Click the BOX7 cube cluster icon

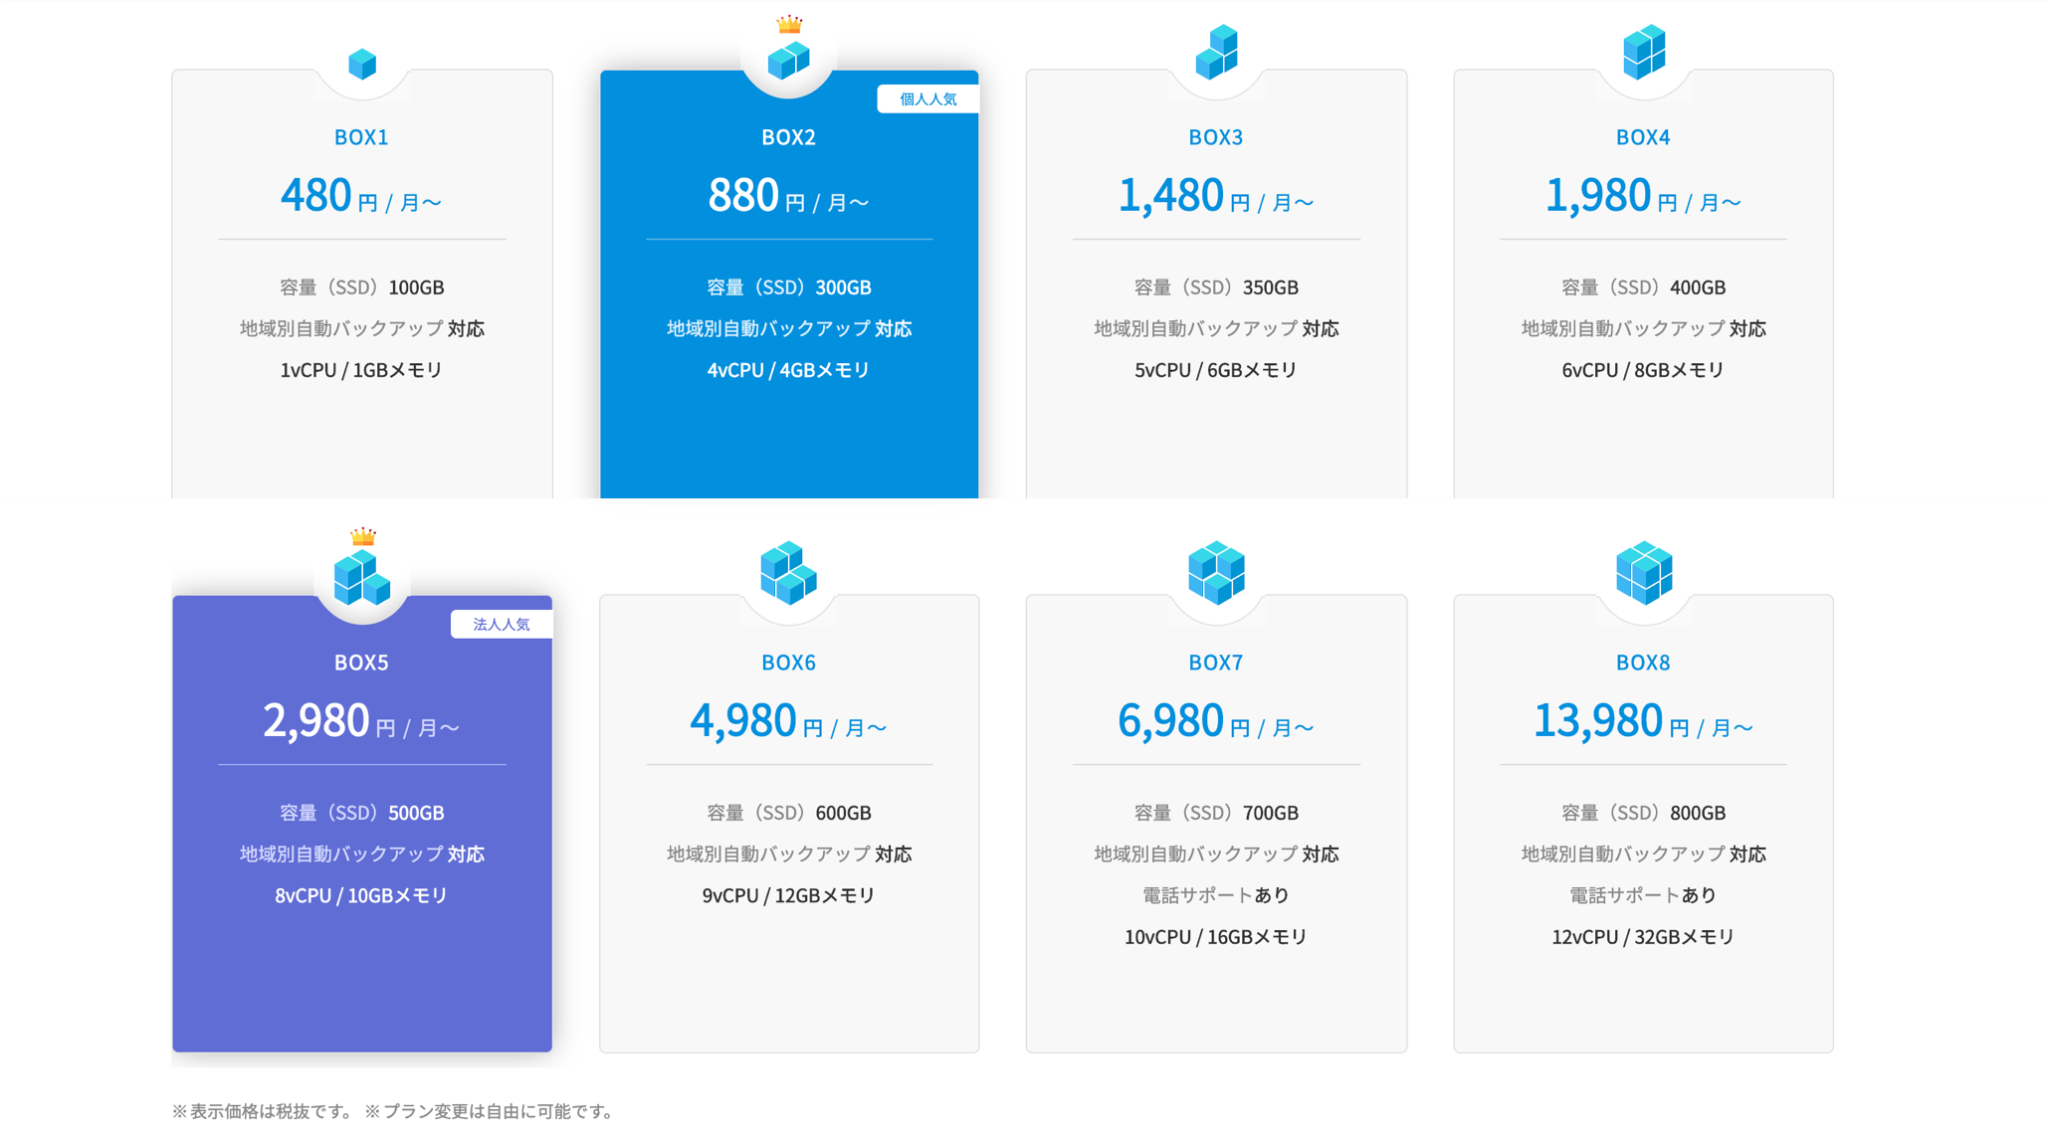pyautogui.click(x=1216, y=573)
